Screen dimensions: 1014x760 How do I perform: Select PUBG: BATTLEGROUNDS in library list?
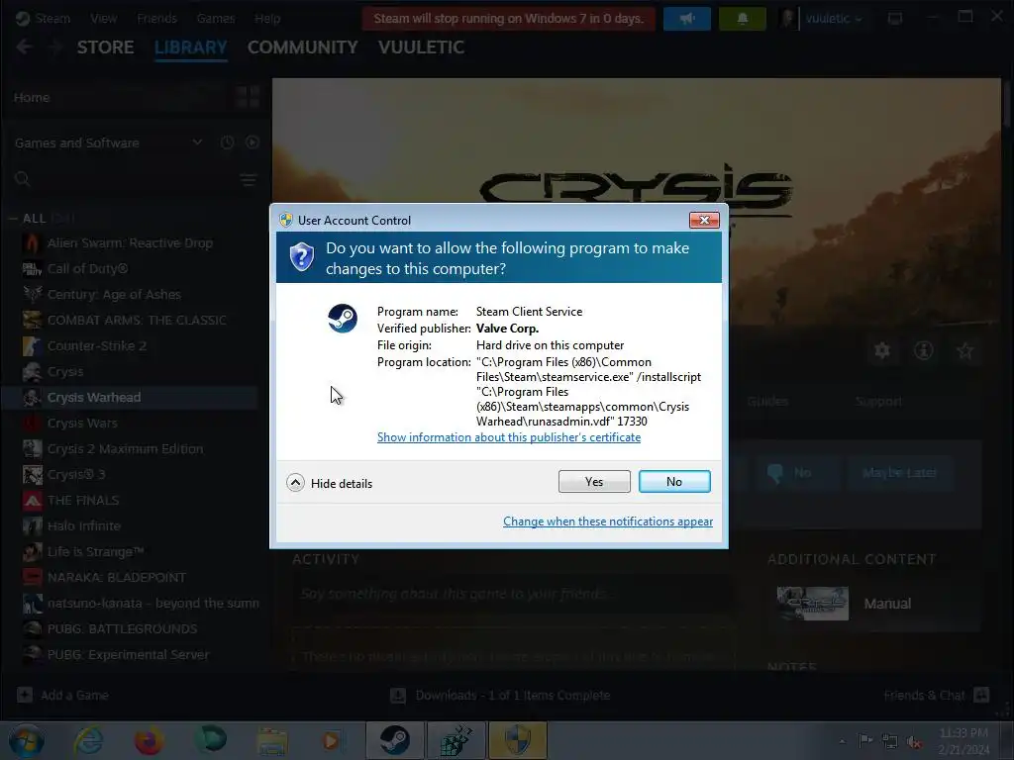click(122, 628)
